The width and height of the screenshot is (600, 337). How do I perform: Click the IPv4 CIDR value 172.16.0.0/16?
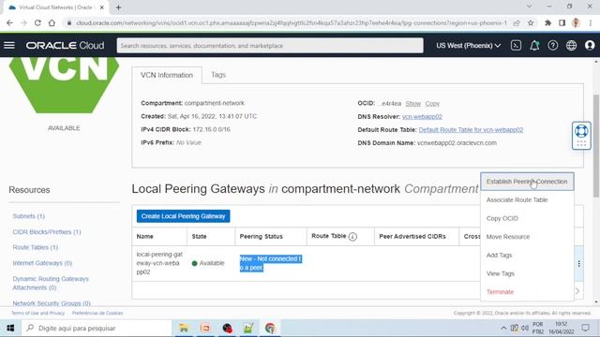click(212, 129)
